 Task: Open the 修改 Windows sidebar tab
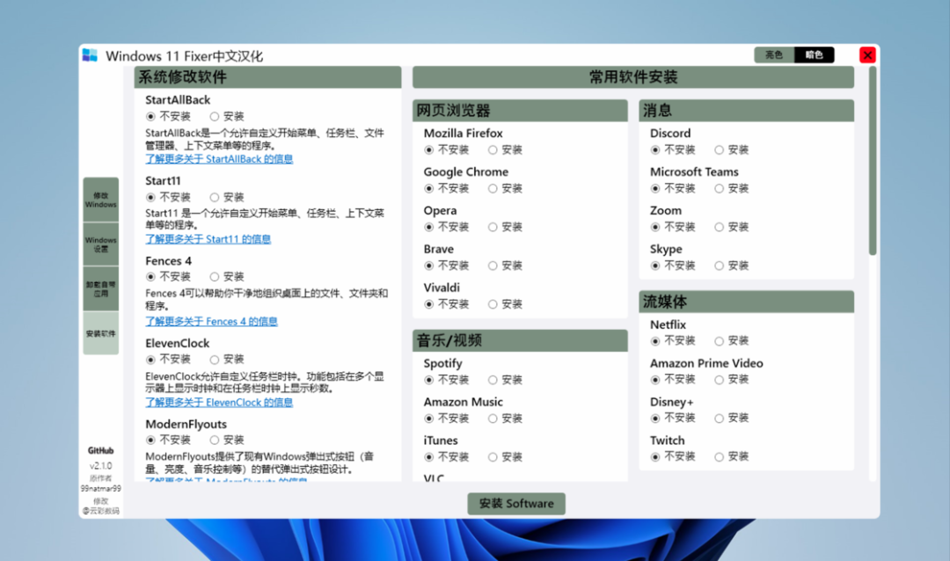click(100, 200)
